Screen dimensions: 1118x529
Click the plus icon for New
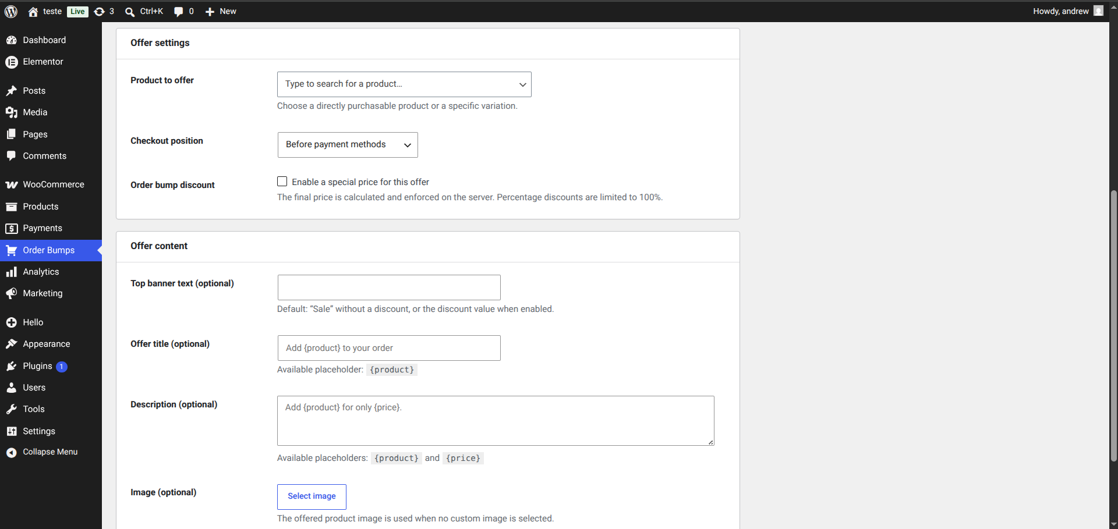210,12
